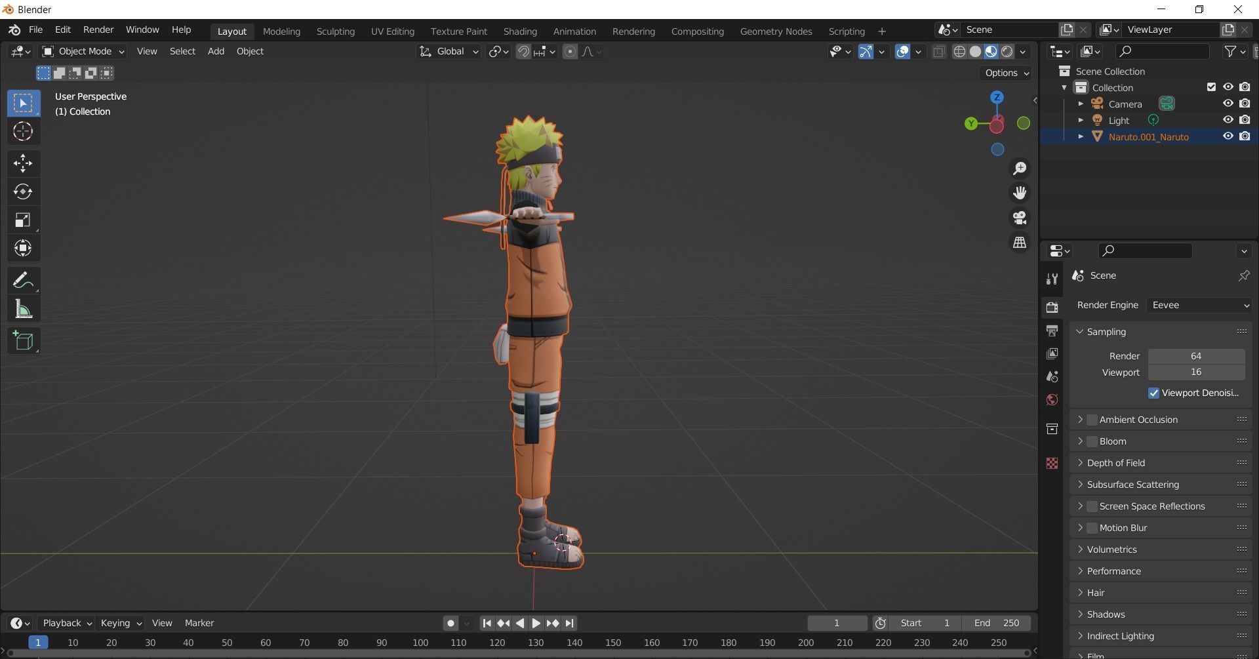Viewport: 1259px width, 659px height.
Task: Switch to Sculpting workspace tab
Action: click(335, 31)
